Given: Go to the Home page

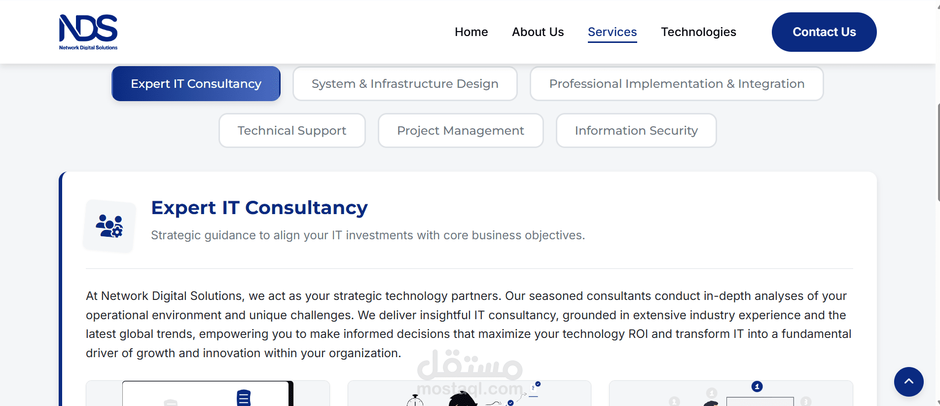Looking at the screenshot, I should 471,32.
